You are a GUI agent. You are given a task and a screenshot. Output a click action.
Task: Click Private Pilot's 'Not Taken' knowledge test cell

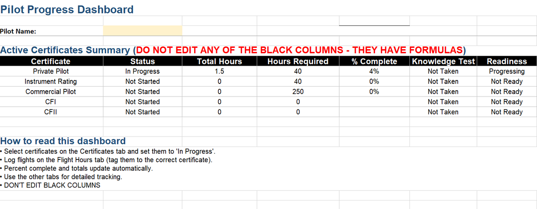click(x=443, y=71)
